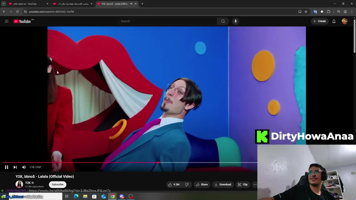356x200 pixels.
Task: Open media controls music icon
Action: [x=338, y=12]
